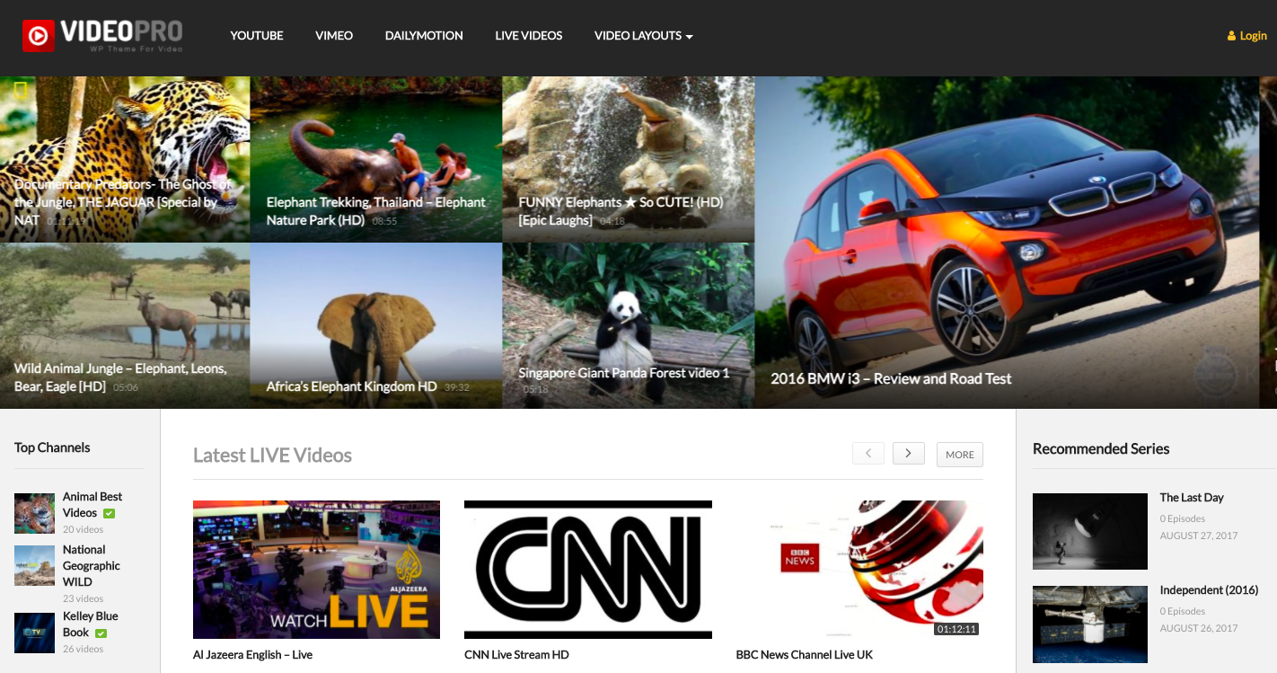The width and height of the screenshot is (1277, 673).
Task: Click The Last Day series thumbnail
Action: pyautogui.click(x=1090, y=531)
